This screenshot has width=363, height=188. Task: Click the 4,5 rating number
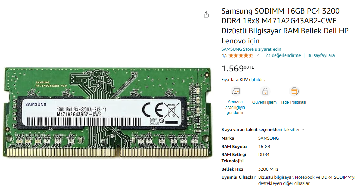coord(224,55)
